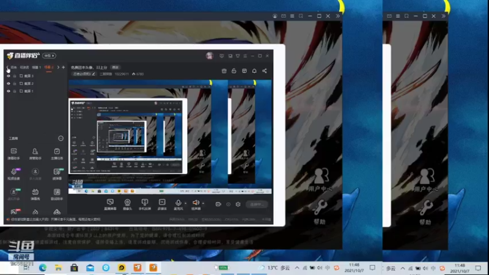Click the 直播中 broadcast button
489x275 pixels.
pos(257,204)
